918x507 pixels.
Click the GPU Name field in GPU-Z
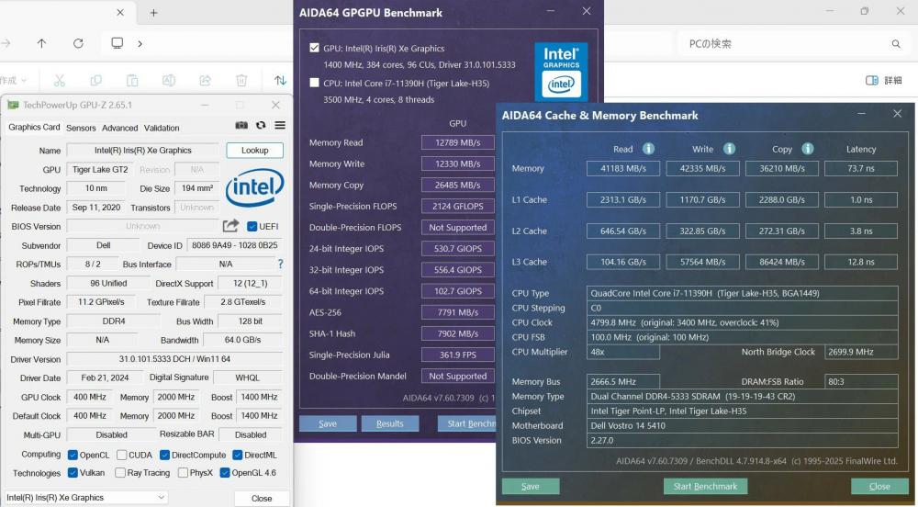142,150
